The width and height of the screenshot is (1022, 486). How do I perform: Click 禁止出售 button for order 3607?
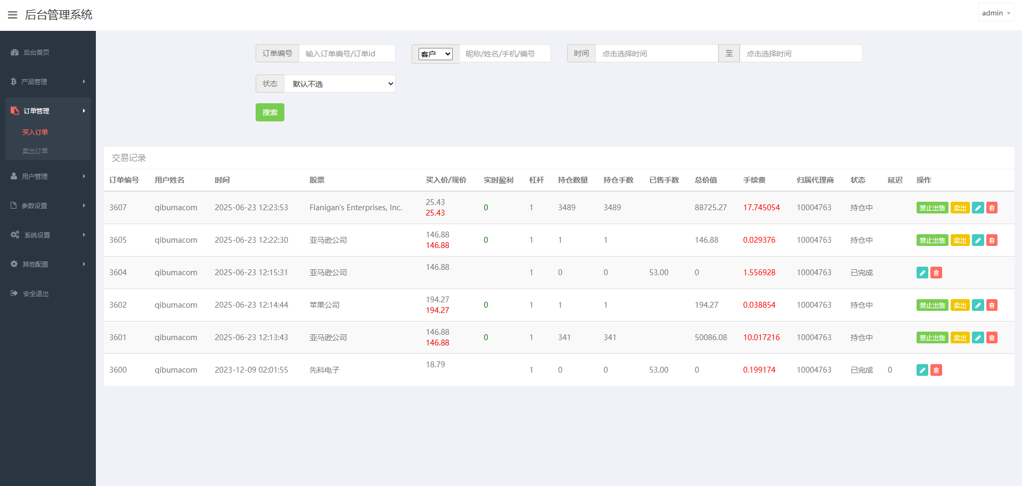tap(932, 208)
